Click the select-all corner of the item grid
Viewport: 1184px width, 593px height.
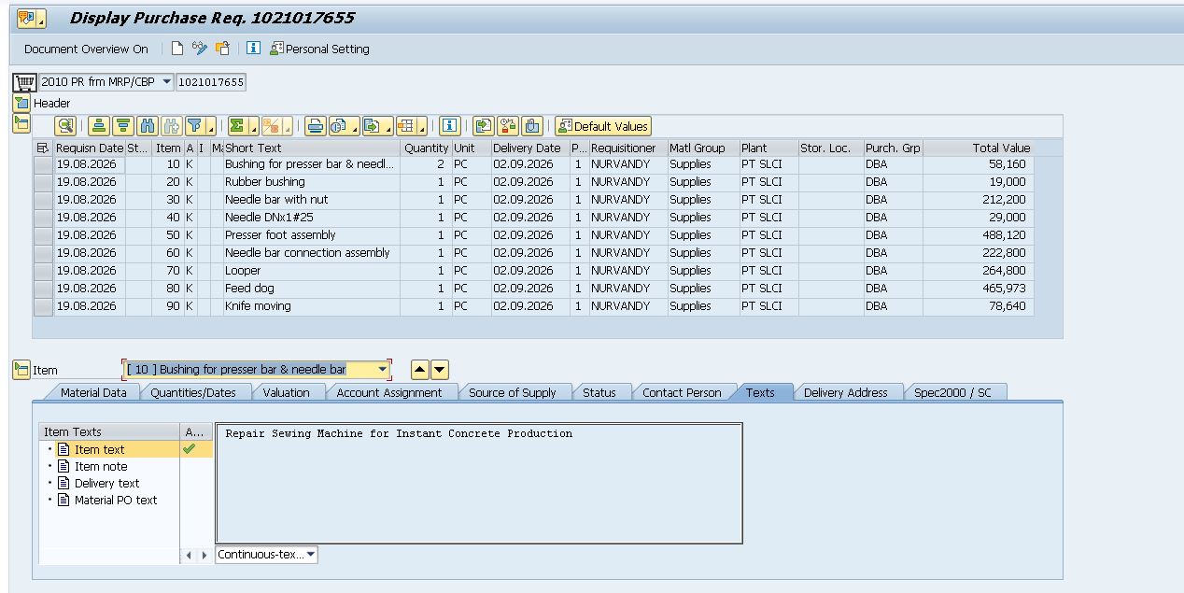(43, 148)
